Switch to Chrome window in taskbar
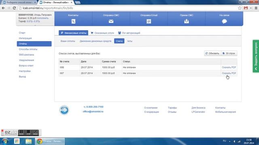 pos(50,141)
